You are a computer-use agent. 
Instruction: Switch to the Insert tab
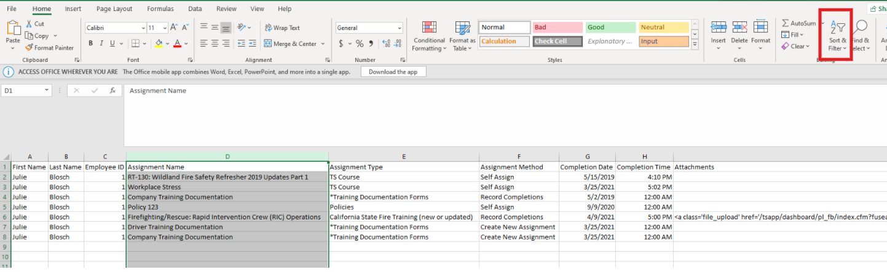point(73,9)
